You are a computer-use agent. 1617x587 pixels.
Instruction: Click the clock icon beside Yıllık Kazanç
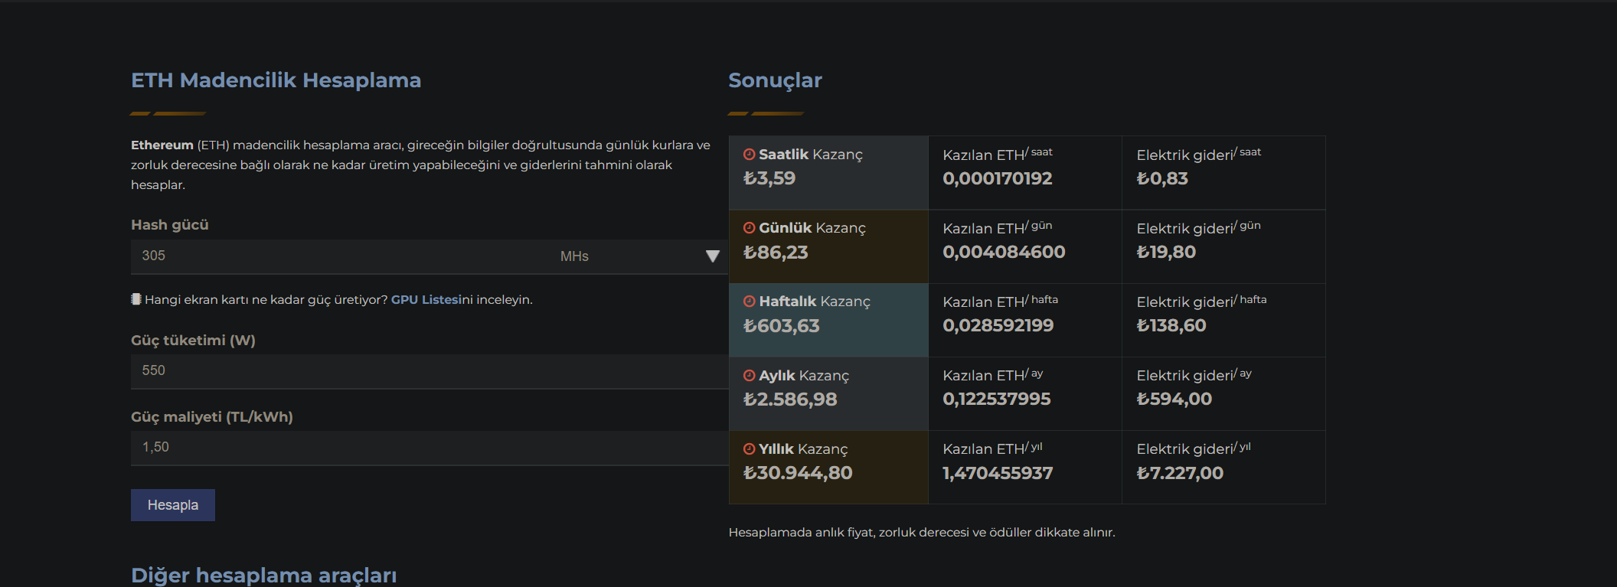(x=749, y=449)
